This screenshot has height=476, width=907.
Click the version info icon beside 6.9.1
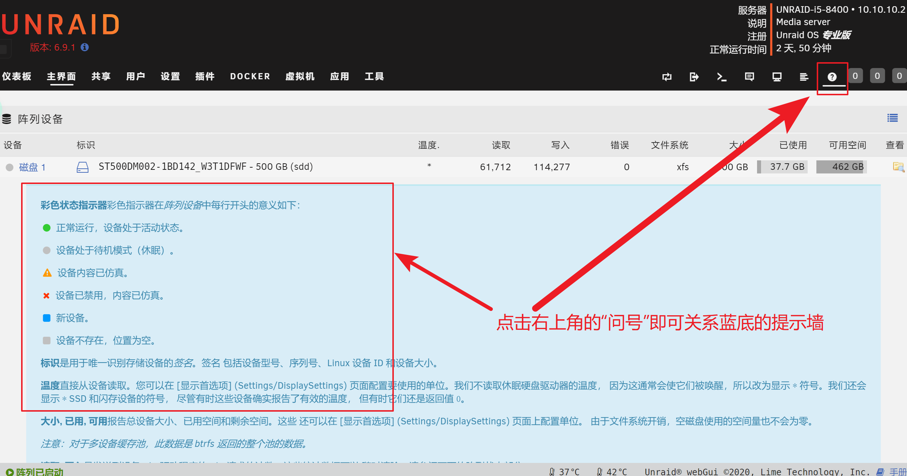[84, 47]
